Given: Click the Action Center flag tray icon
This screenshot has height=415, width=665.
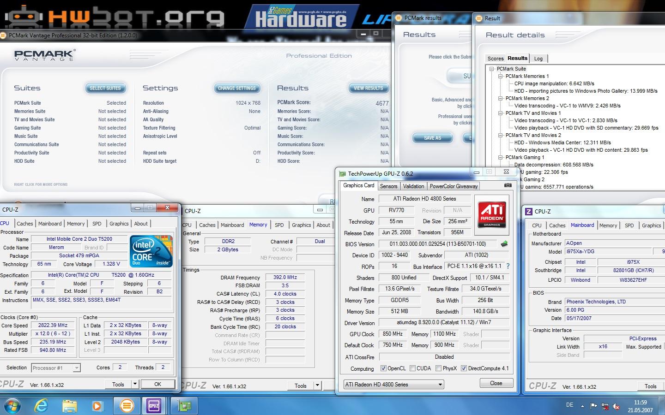Looking at the screenshot, I should tap(593, 406).
